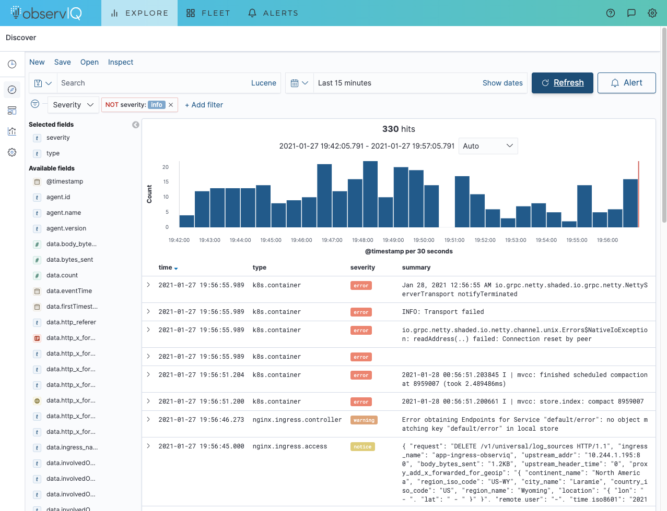The height and width of the screenshot is (511, 667).
Task: Click the warning severity badge
Action: point(364,420)
